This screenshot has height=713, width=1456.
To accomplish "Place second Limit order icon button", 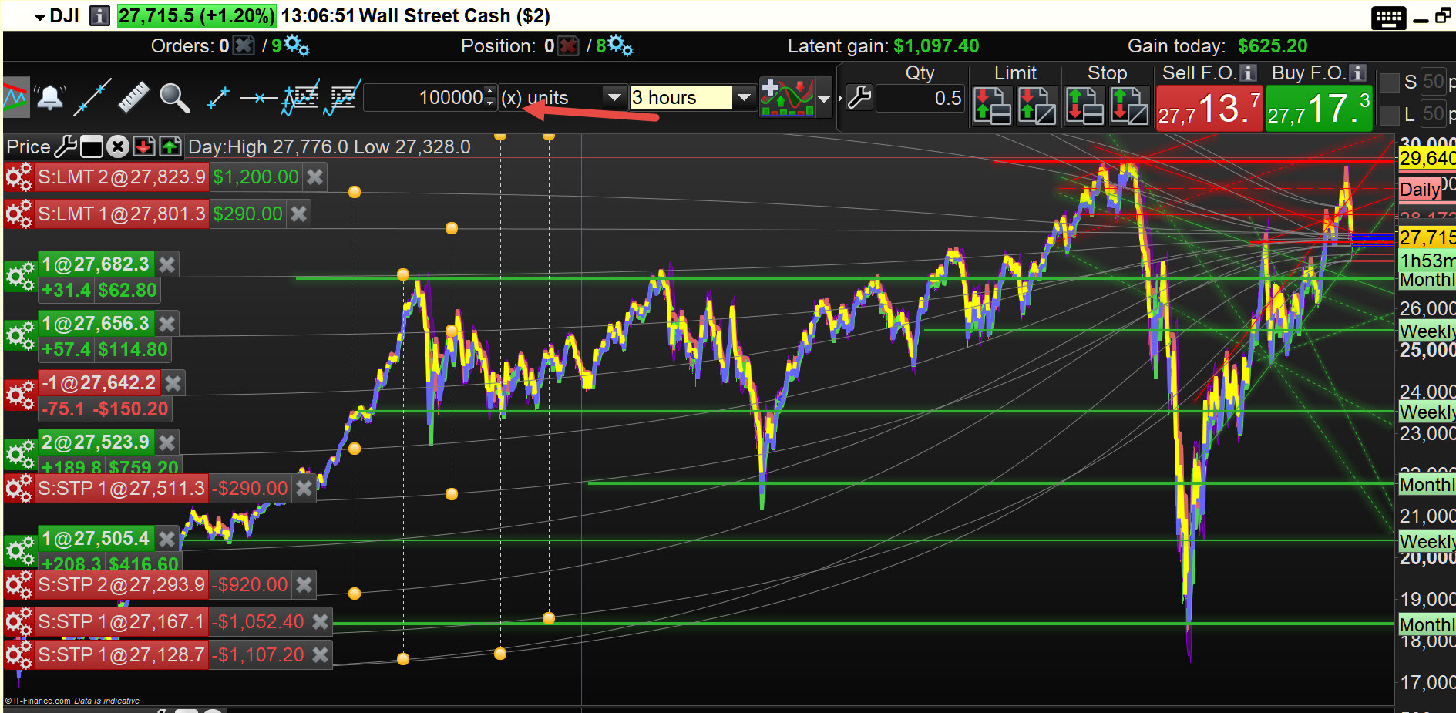I will pyautogui.click(x=1037, y=105).
